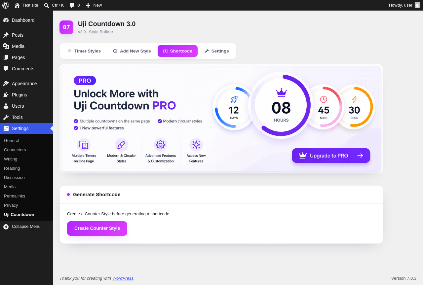Click the user avatar in the admin bar
This screenshot has width=423, height=285.
[x=417, y=5]
